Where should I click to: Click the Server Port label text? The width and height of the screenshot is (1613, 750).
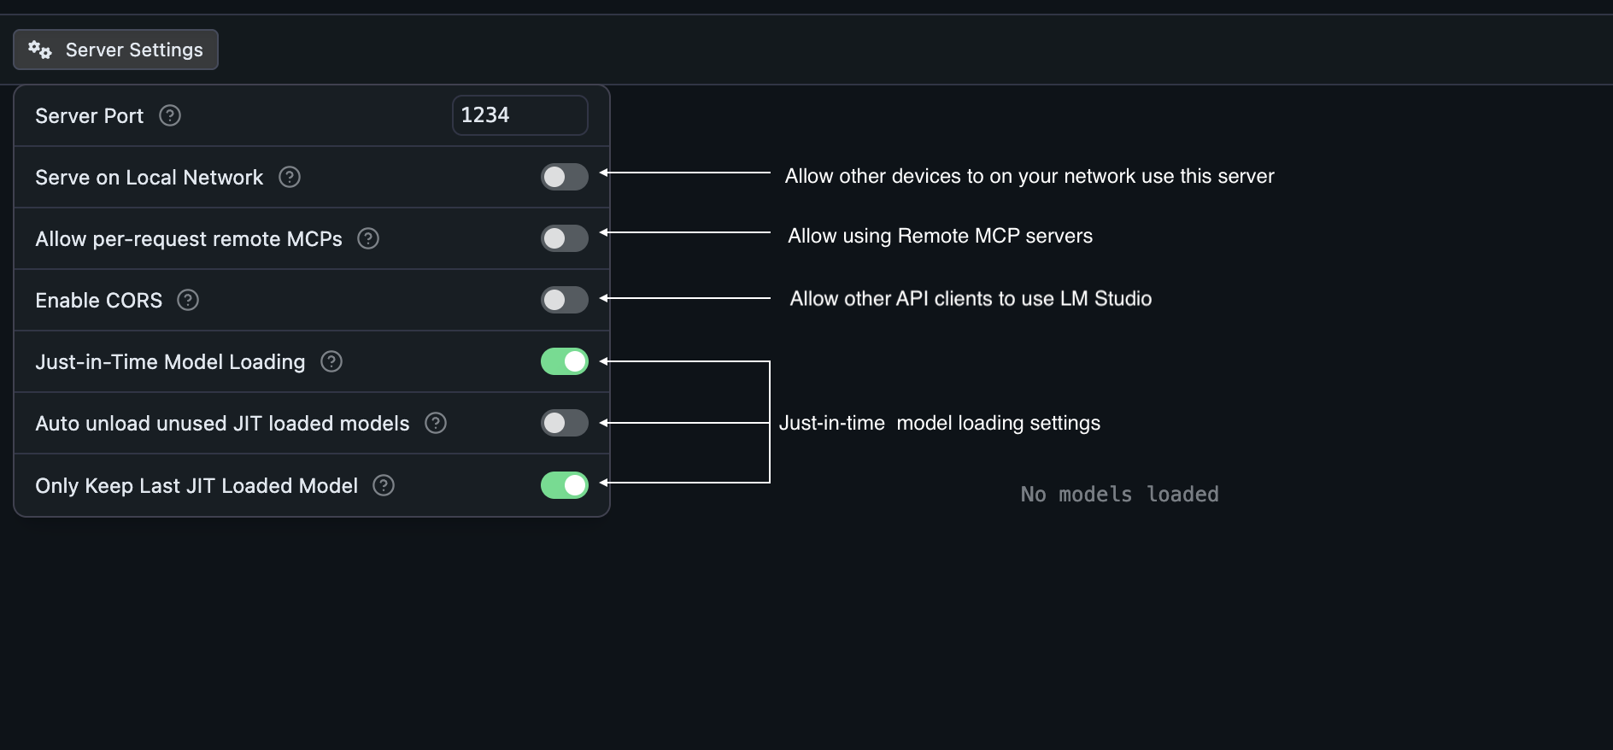point(89,116)
